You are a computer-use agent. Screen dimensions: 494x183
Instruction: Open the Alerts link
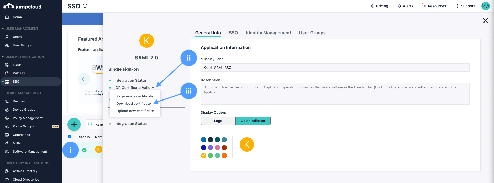click(x=406, y=6)
